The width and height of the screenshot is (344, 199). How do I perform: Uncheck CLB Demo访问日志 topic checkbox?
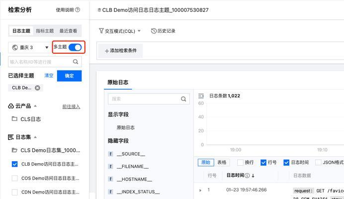(15, 164)
